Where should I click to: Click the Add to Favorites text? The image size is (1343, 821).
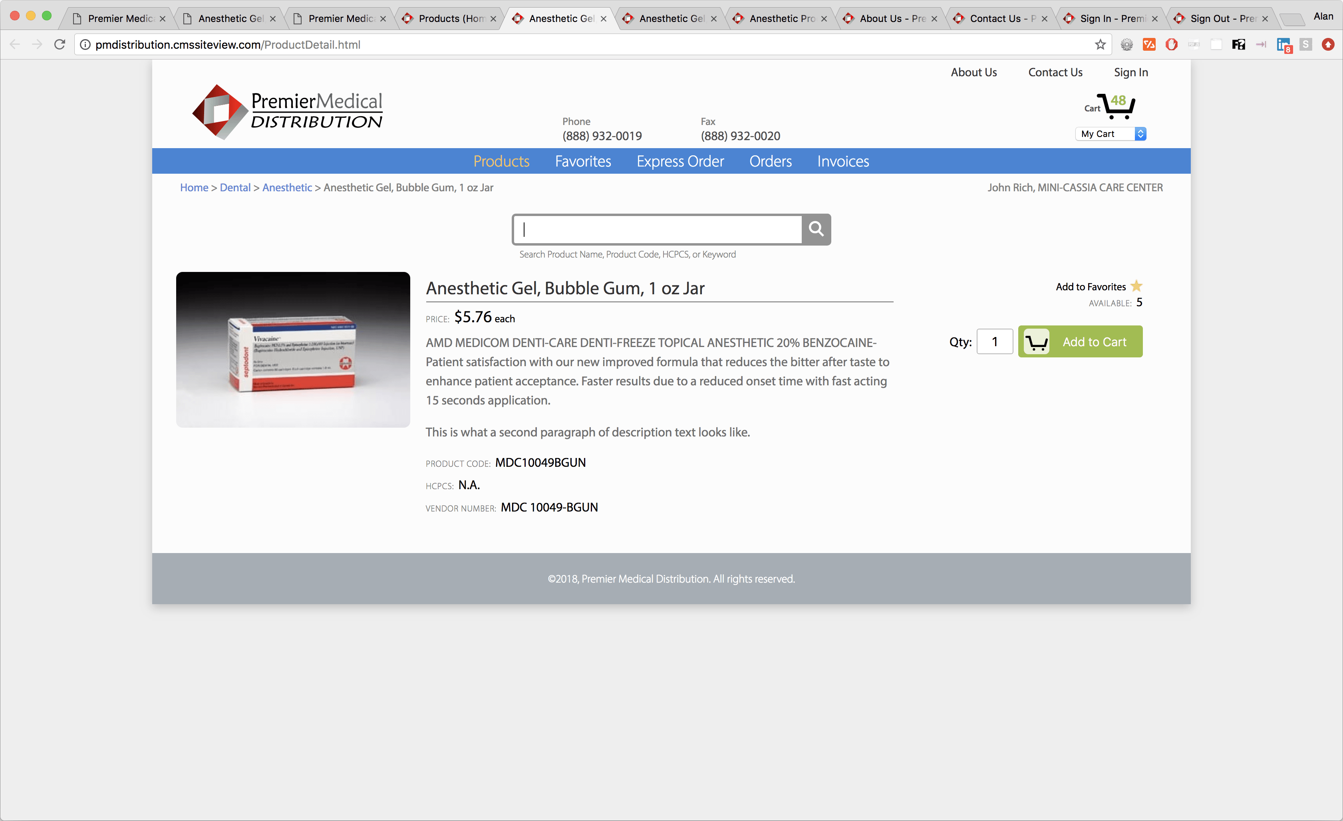(1090, 287)
